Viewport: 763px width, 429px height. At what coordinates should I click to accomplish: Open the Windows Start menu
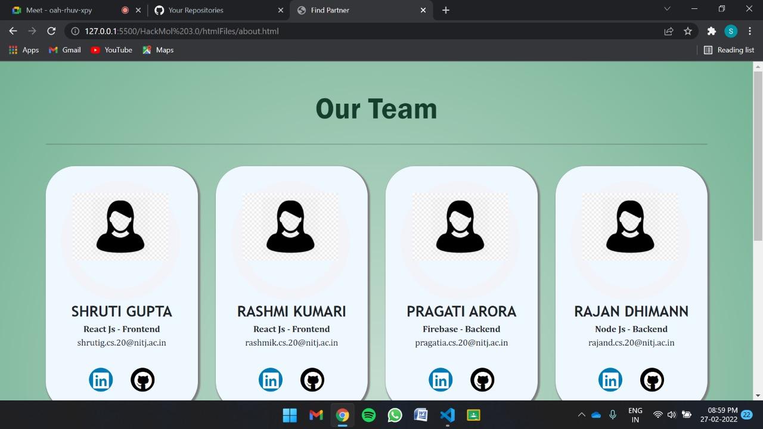(x=290, y=415)
